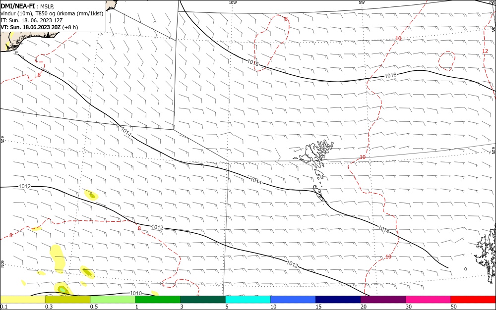Click the yellow 0.1 legend color swatch
Image resolution: width=496 pixels, height=310 pixels.
[22, 300]
